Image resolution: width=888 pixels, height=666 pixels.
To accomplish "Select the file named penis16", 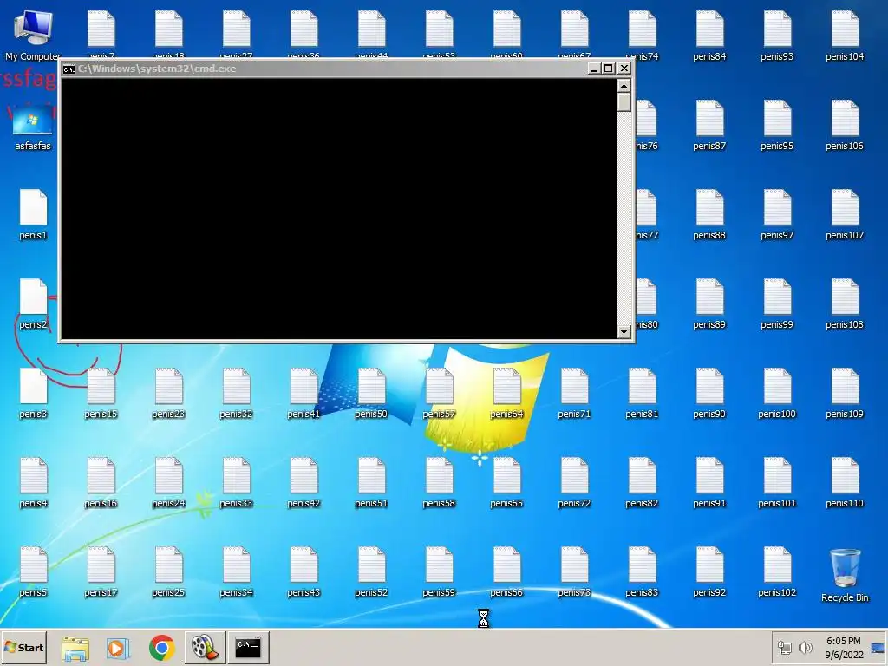I will (x=101, y=484).
